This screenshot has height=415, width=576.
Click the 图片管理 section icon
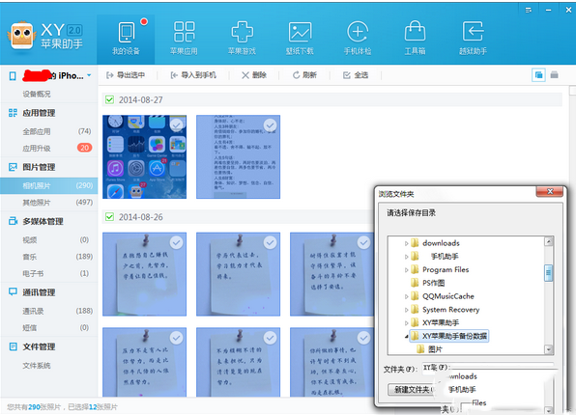coord(13,167)
